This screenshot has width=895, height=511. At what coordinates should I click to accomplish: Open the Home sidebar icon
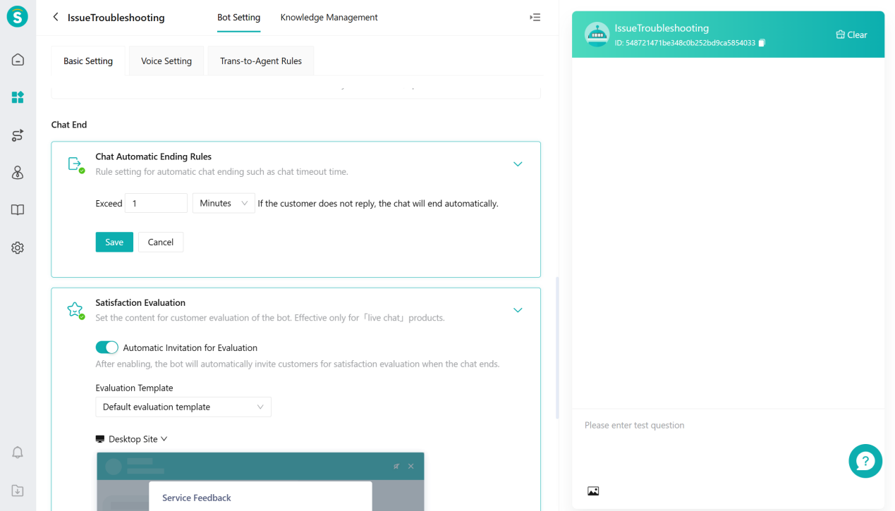[17, 59]
